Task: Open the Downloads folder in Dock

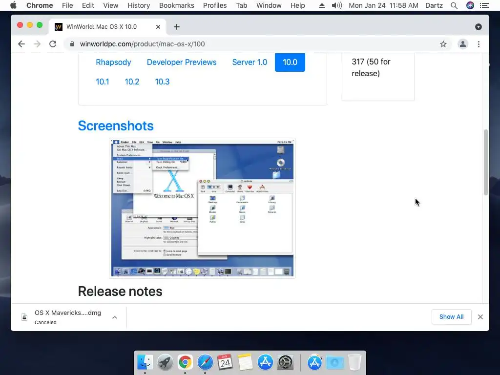Action: [335, 362]
